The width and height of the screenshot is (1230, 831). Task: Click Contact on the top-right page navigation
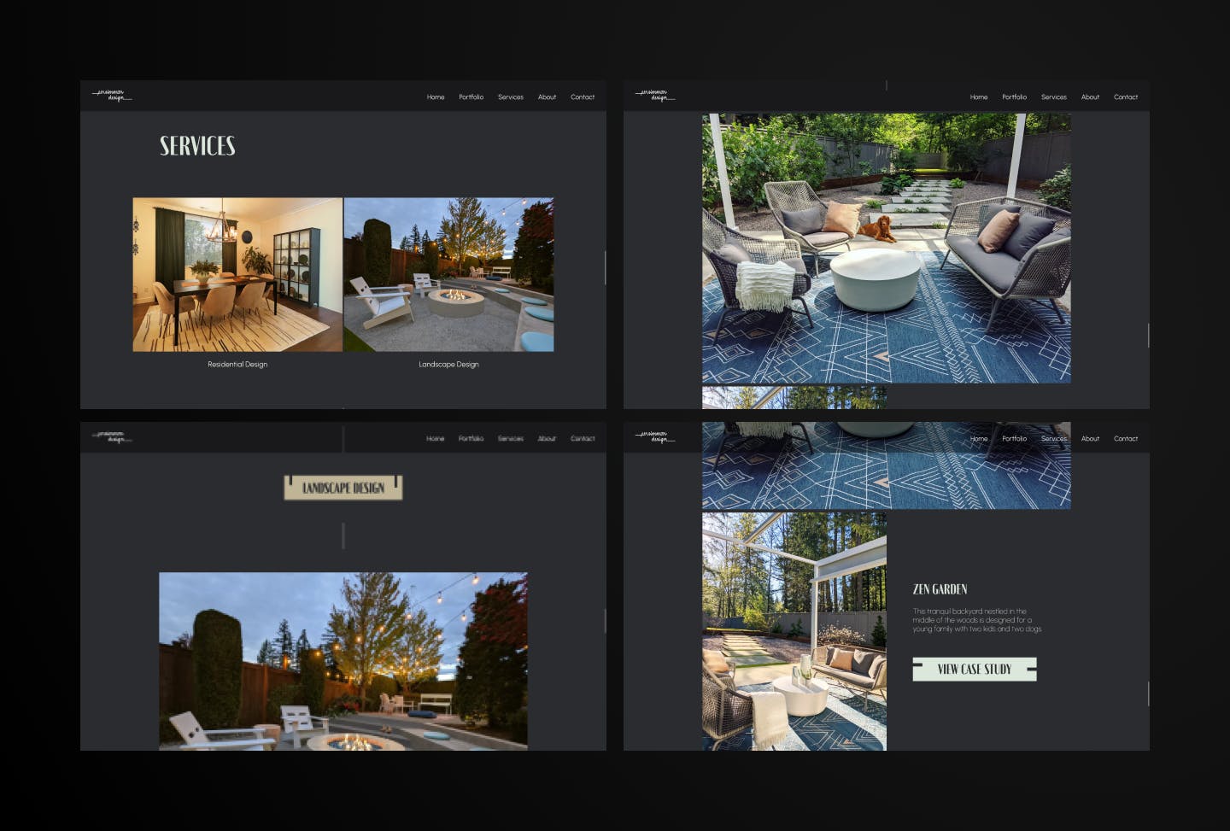[x=1126, y=97]
